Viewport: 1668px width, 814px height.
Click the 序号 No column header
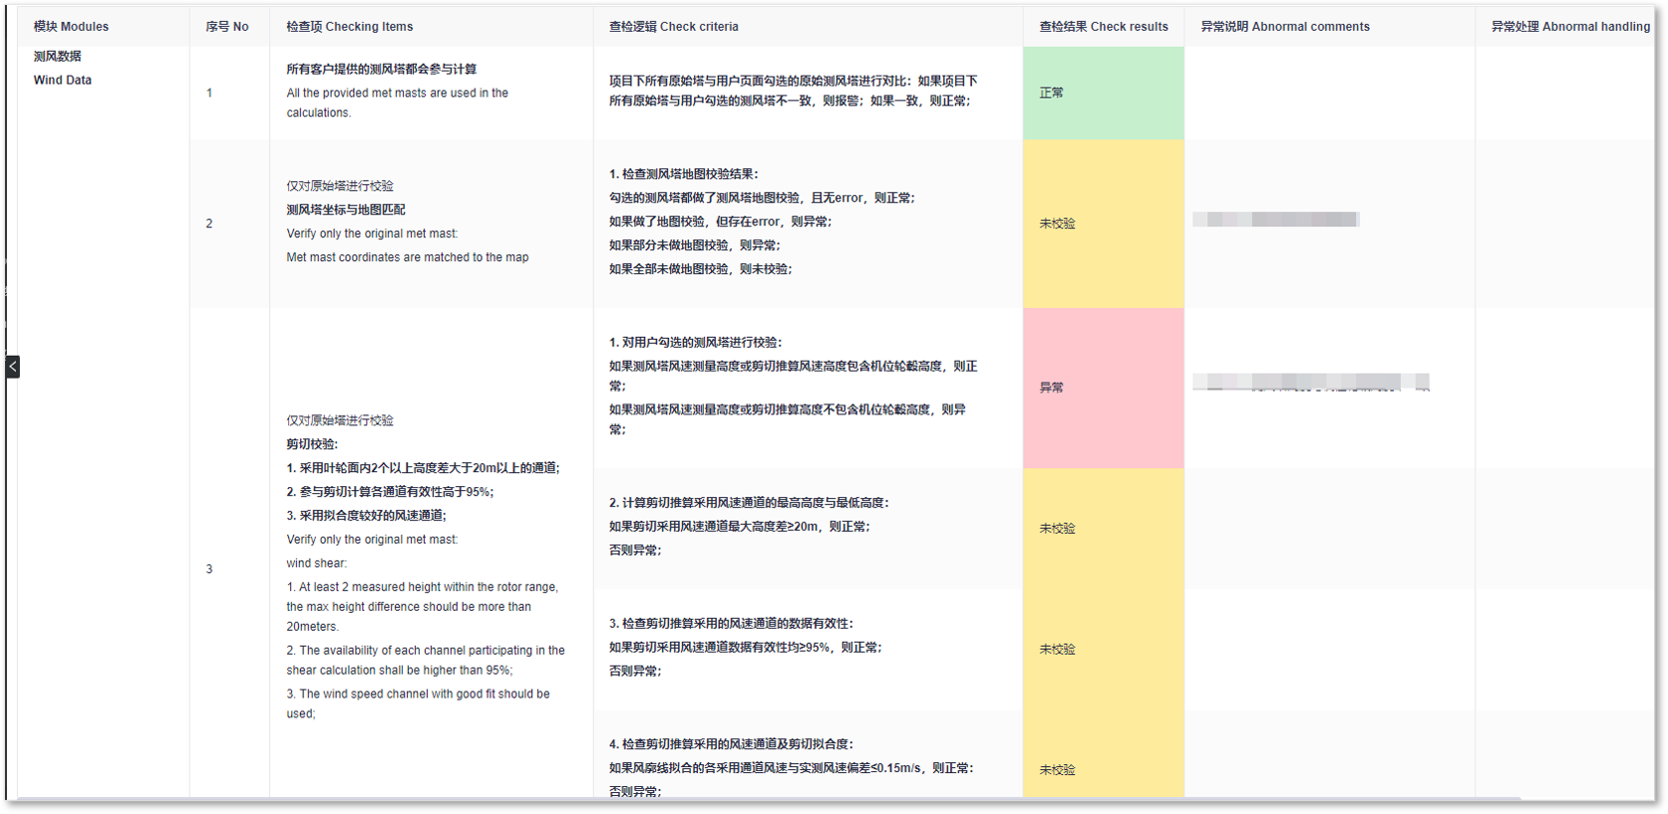tap(227, 27)
